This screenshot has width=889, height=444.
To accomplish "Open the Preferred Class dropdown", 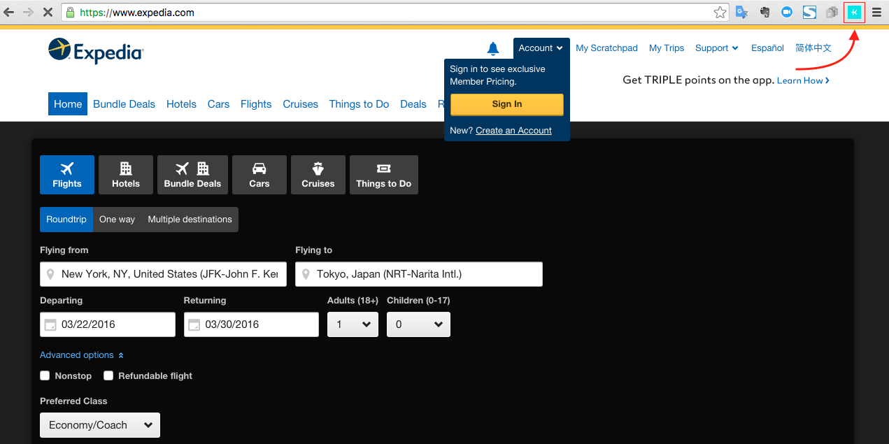I will (x=100, y=425).
